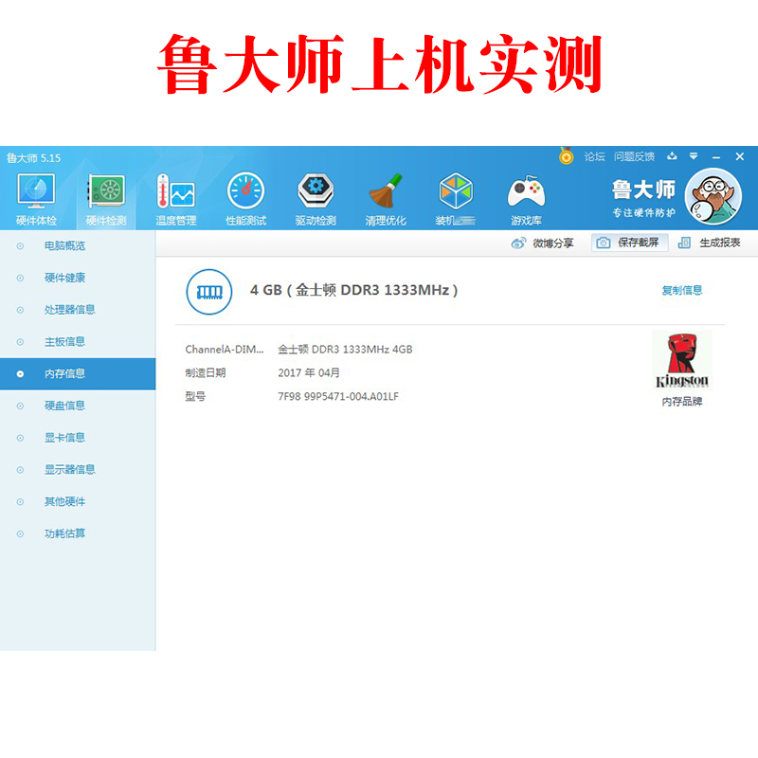Screen dimensions: 758x758
Task: Select 显示器信息 in the sidebar
Action: (78, 469)
